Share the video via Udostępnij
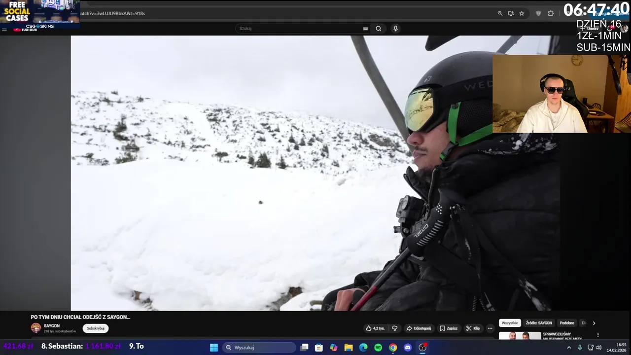631x355 pixels. [419, 328]
